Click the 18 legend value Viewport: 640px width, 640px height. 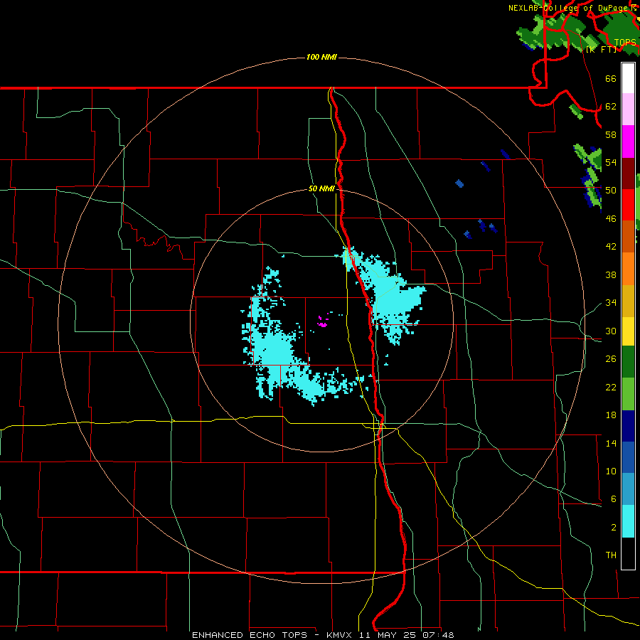(611, 415)
